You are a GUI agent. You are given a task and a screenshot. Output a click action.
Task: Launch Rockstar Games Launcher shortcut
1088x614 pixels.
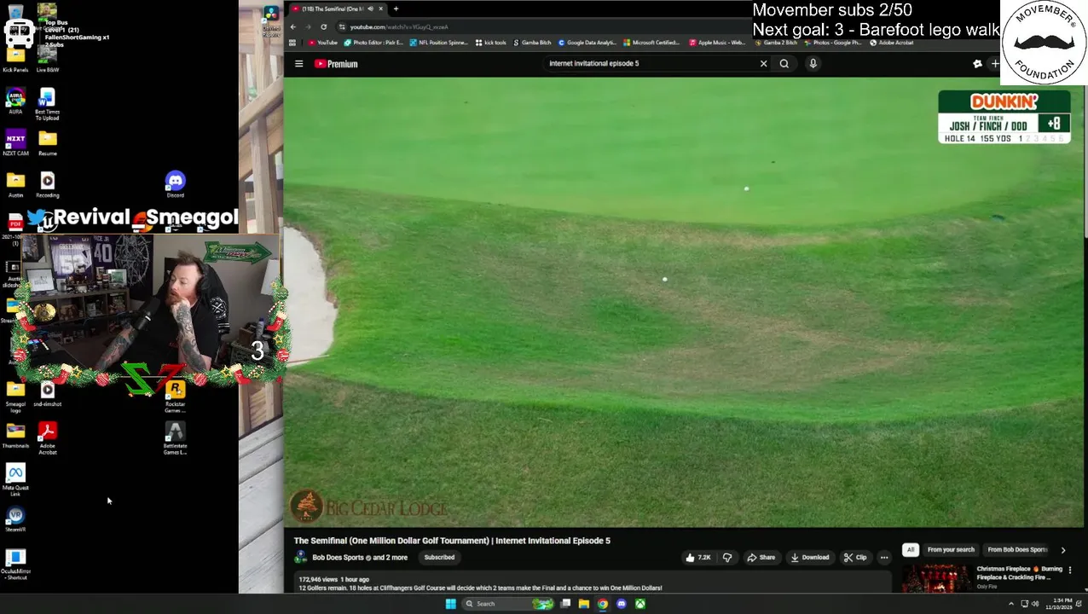(x=175, y=397)
